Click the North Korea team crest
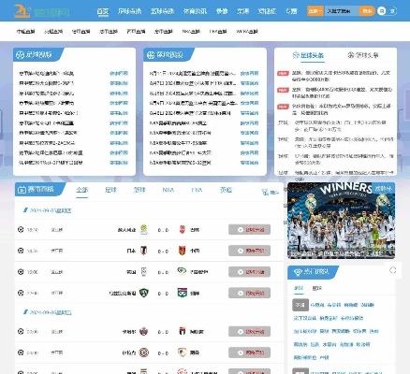Viewport: 410px width, 374px height. pyautogui.click(x=183, y=293)
